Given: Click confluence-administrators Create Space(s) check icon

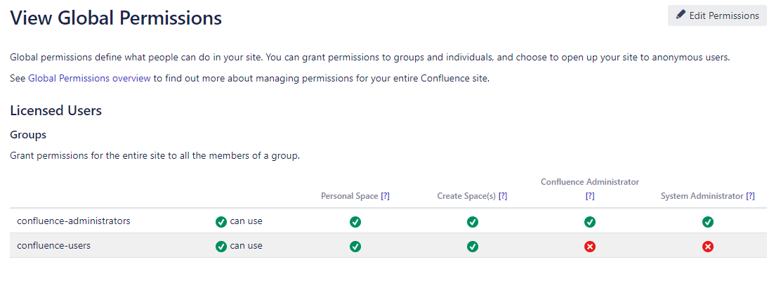Looking at the screenshot, I should point(473,222).
